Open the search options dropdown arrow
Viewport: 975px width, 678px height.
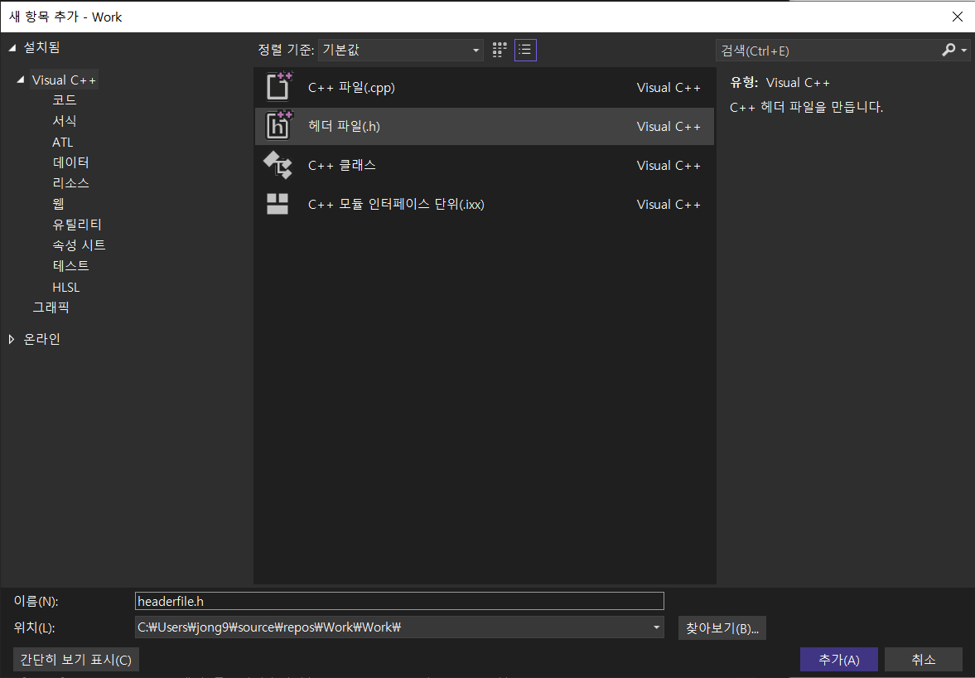(963, 51)
